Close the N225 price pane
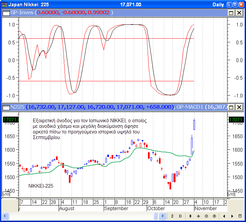The width and height of the screenshot is (246, 222). (x=239, y=107)
